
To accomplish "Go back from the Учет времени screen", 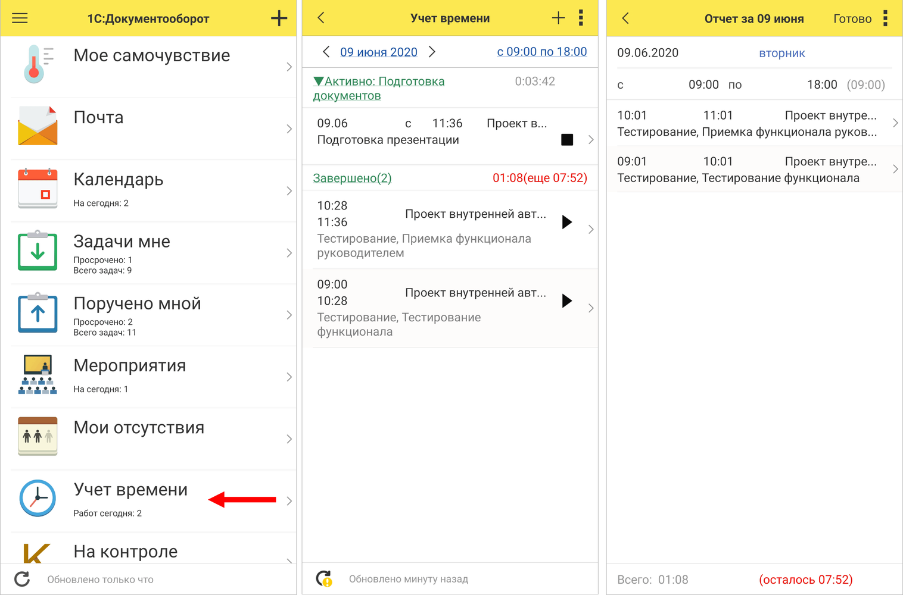I will pos(321,18).
